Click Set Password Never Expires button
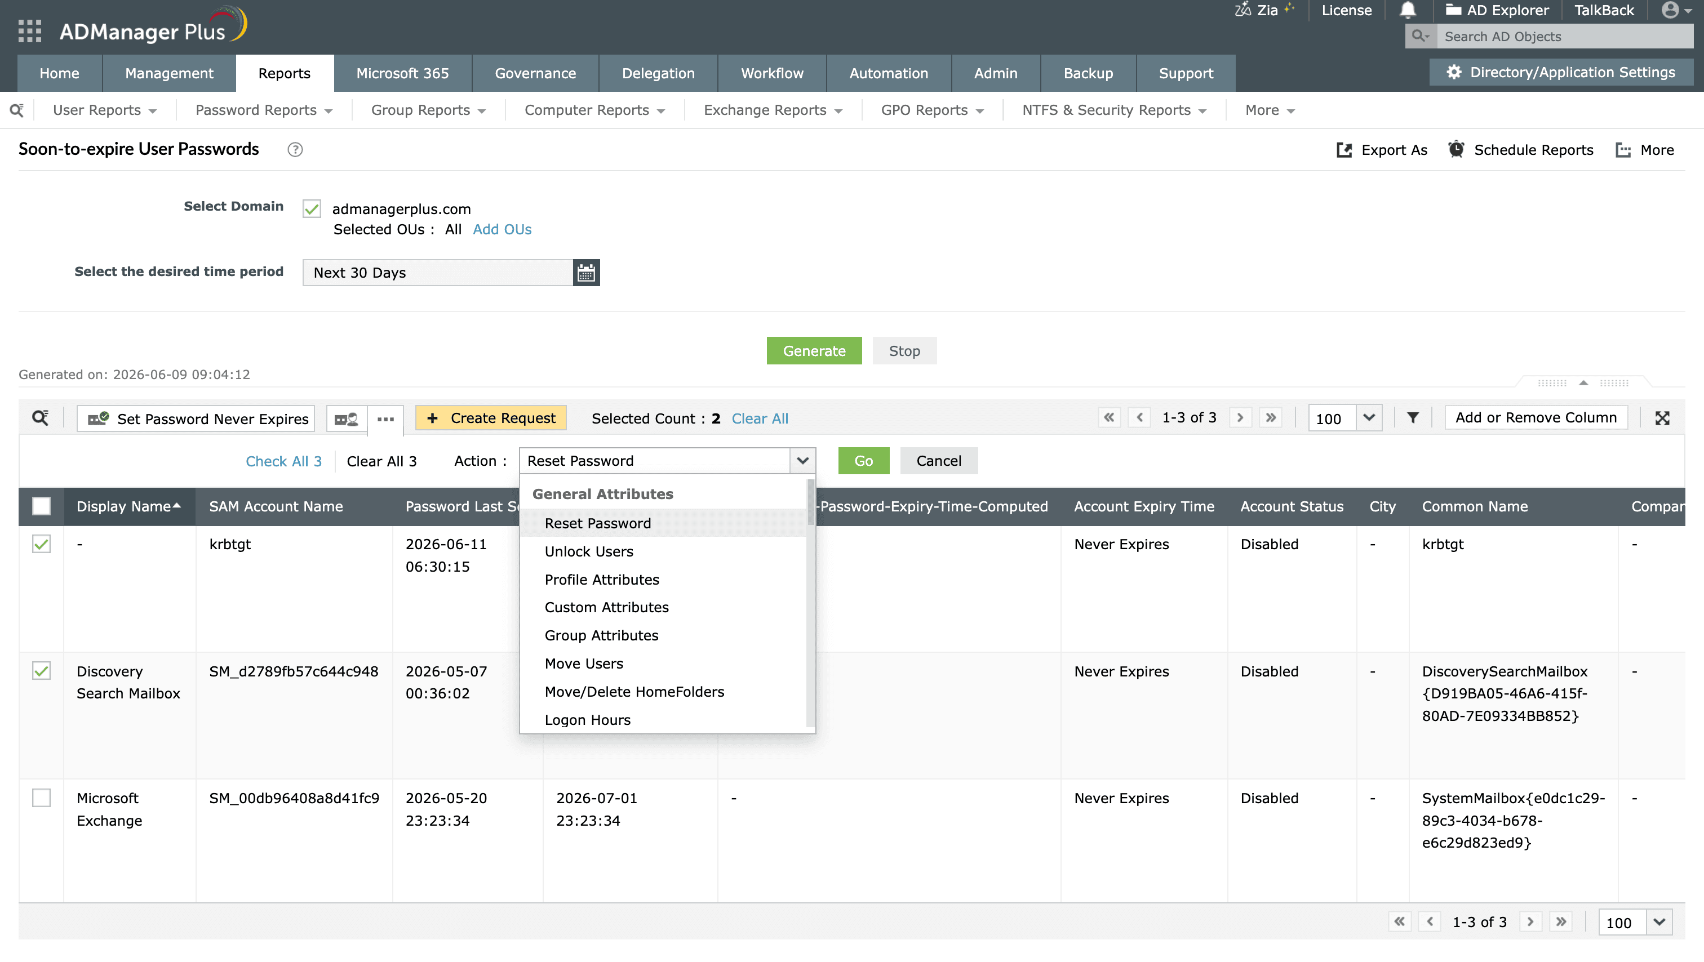Image resolution: width=1704 pixels, height=962 pixels. coord(196,418)
